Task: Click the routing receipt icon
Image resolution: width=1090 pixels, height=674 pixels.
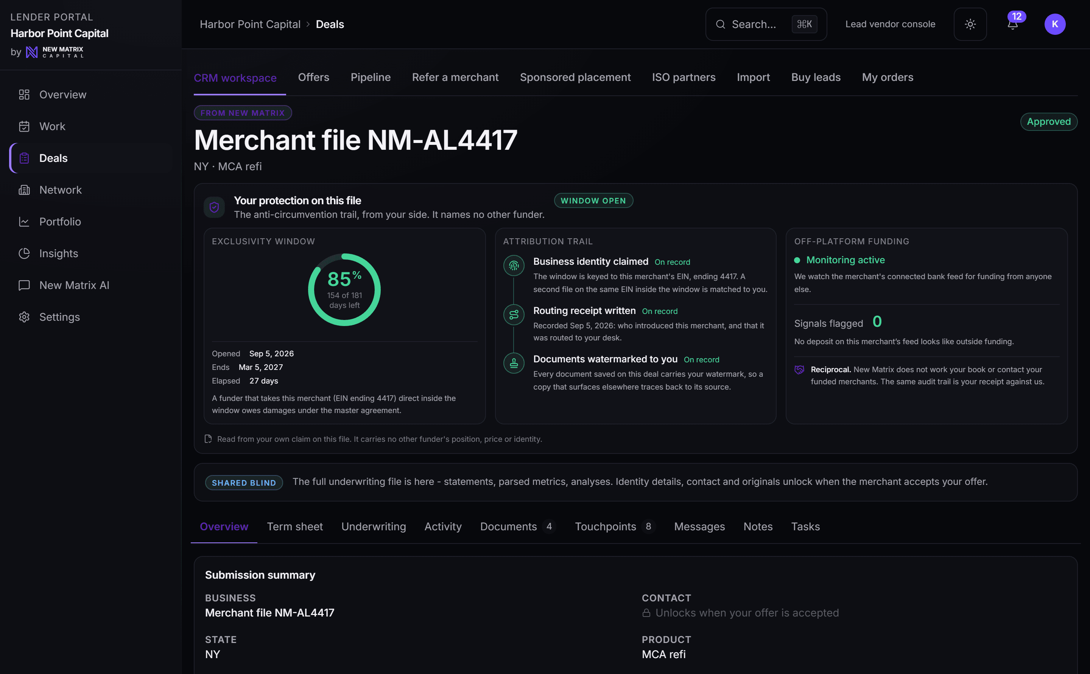Action: [x=514, y=315]
